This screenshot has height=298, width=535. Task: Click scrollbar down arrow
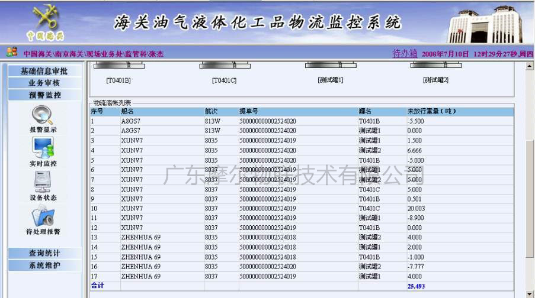[x=530, y=294]
